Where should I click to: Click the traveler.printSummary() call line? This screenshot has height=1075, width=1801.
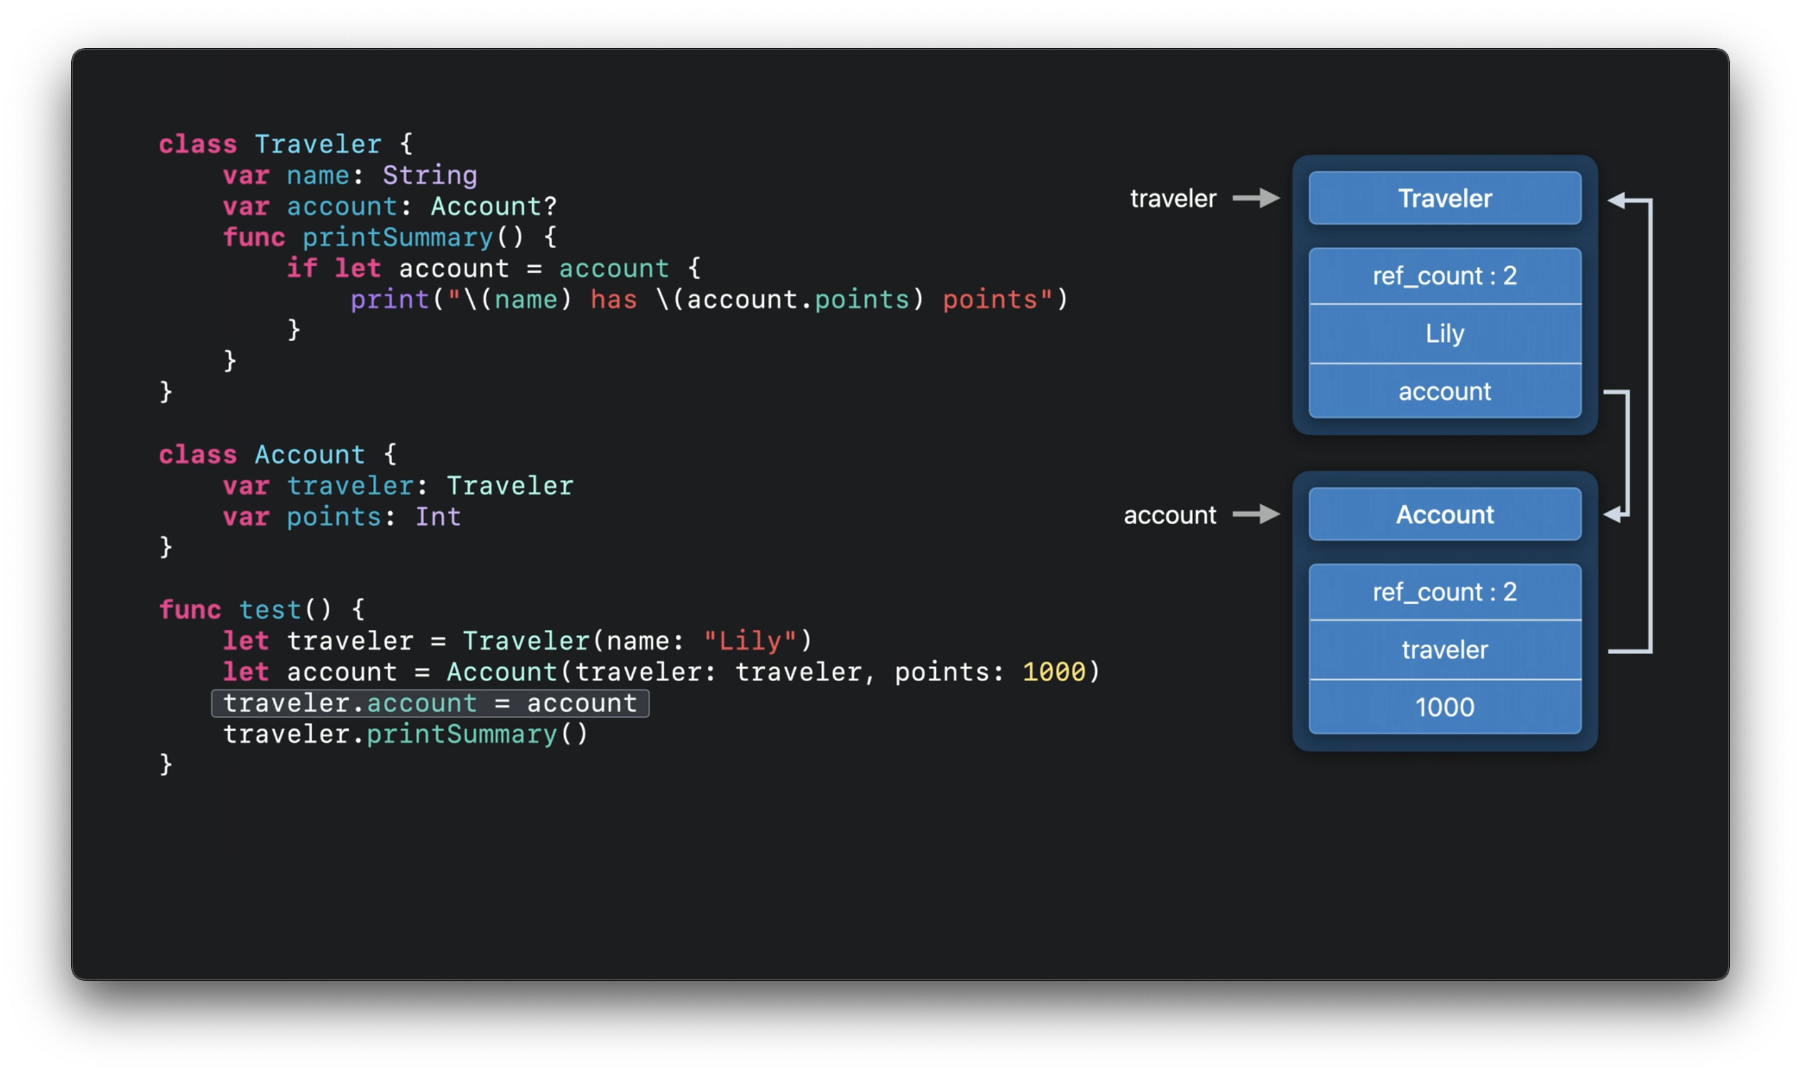coord(405,734)
